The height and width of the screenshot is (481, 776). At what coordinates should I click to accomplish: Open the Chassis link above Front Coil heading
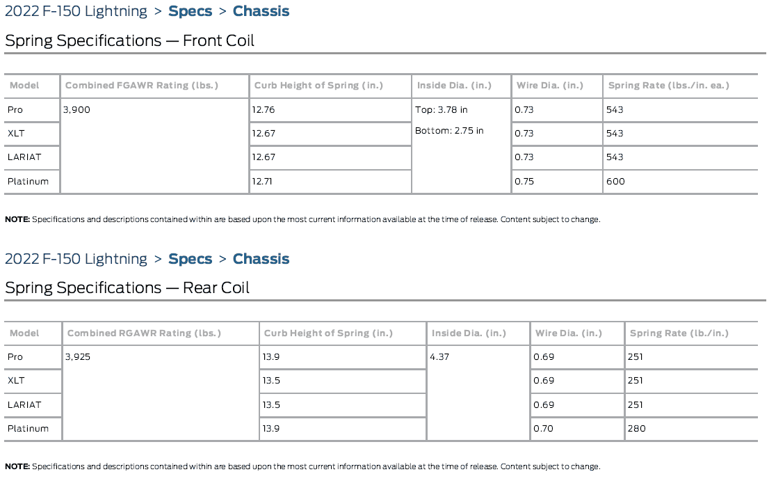coord(261,11)
